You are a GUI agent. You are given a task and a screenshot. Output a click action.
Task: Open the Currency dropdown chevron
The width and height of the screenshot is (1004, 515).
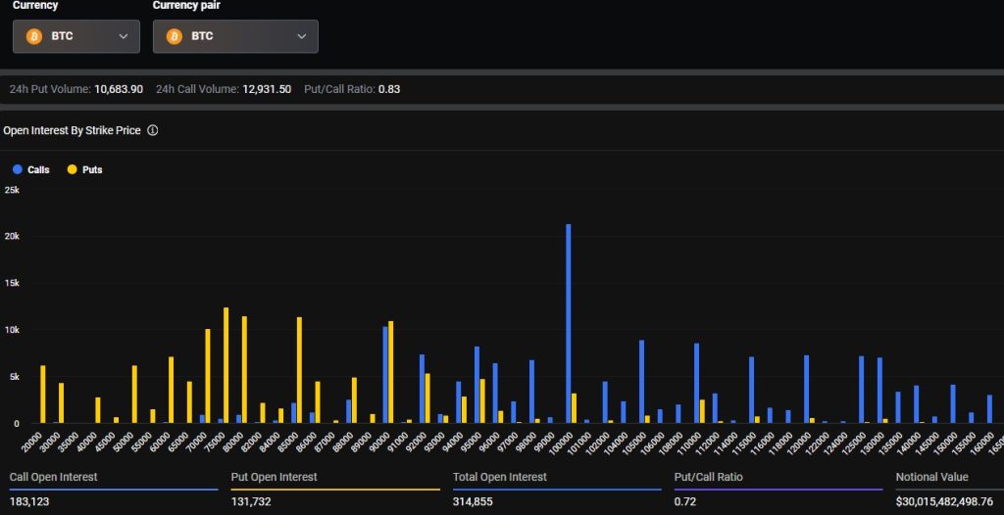coord(123,36)
